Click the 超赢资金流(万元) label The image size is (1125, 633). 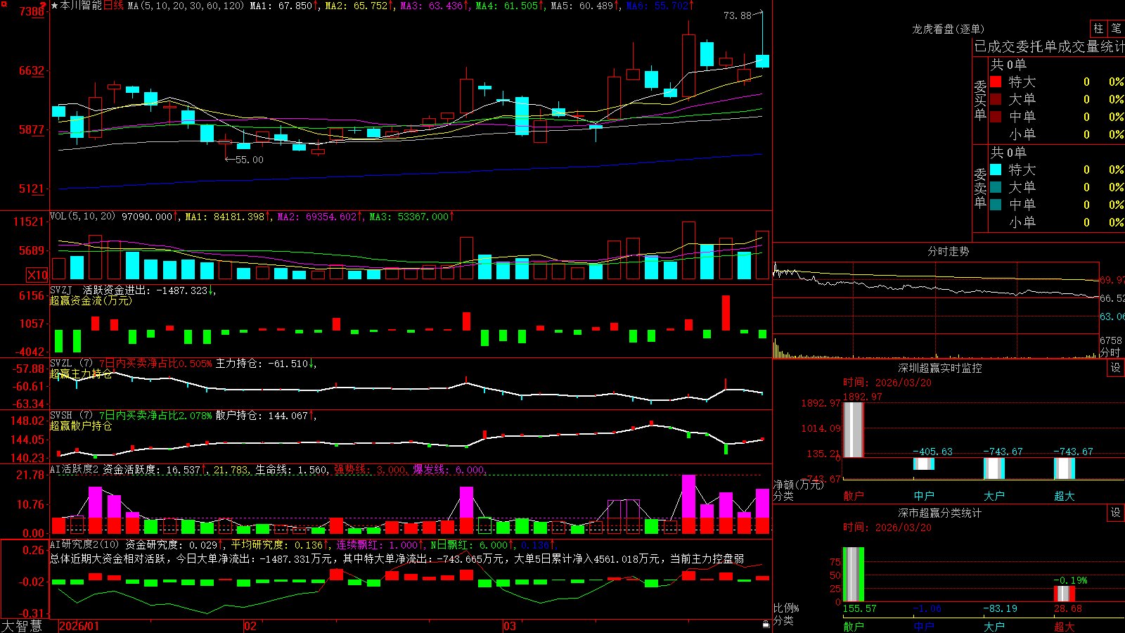(x=91, y=300)
